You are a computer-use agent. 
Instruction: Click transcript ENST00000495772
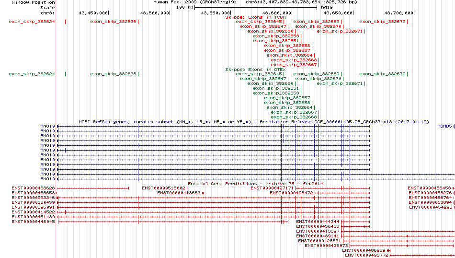[x=366, y=256]
